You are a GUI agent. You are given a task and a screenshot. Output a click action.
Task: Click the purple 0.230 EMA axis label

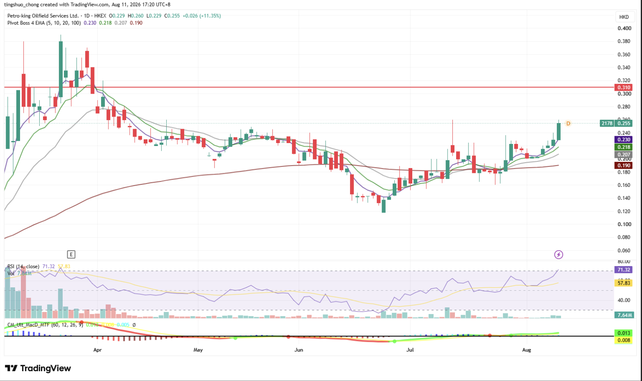pyautogui.click(x=624, y=140)
